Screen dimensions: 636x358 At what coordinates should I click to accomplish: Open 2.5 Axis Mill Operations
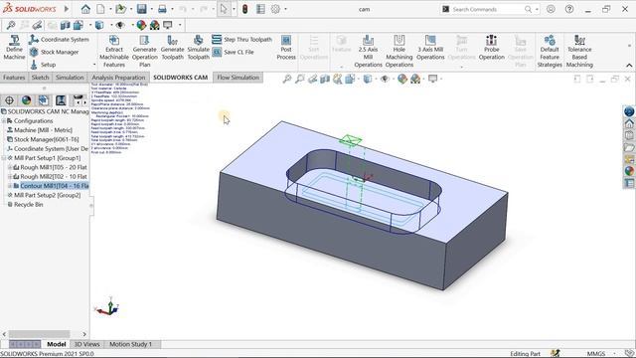[x=368, y=52]
